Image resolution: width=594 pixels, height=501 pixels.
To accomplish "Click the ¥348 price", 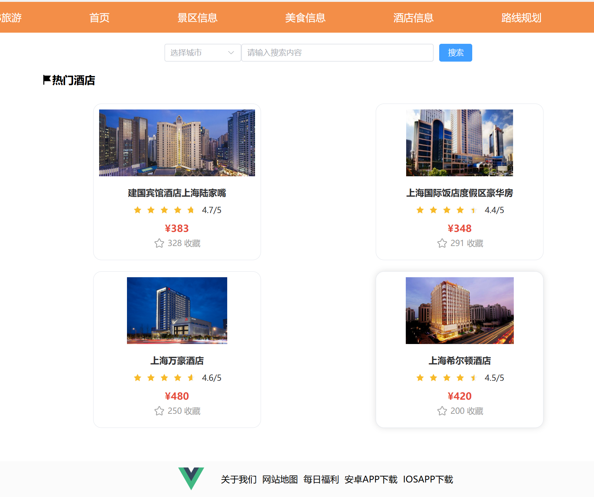I will 460,228.
